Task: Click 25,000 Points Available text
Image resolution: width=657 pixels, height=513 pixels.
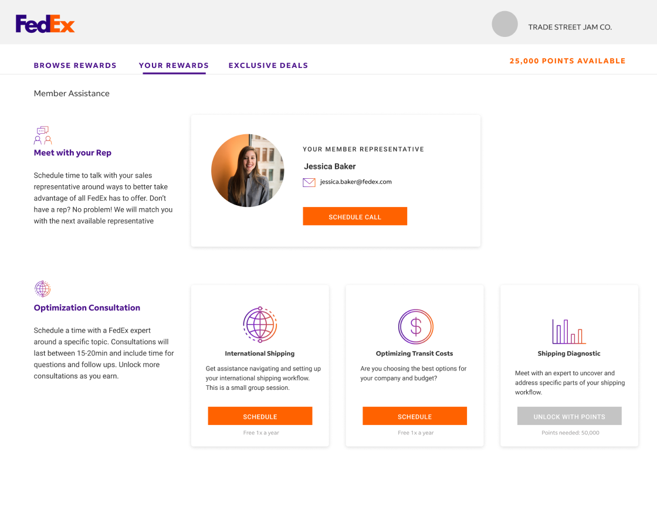Action: (567, 61)
